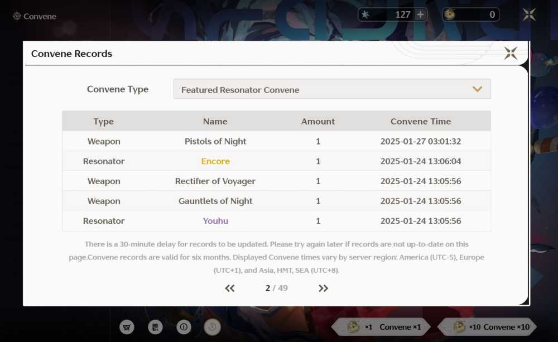Click the Name column header
Screen dimensions: 558x342
pos(215,122)
